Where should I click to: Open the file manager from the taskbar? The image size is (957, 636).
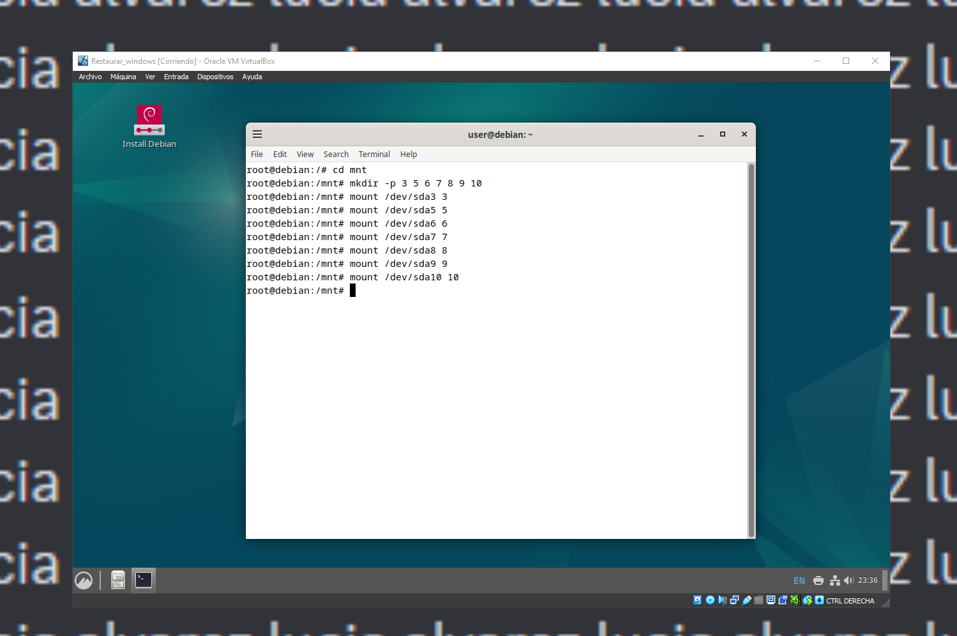pos(118,580)
